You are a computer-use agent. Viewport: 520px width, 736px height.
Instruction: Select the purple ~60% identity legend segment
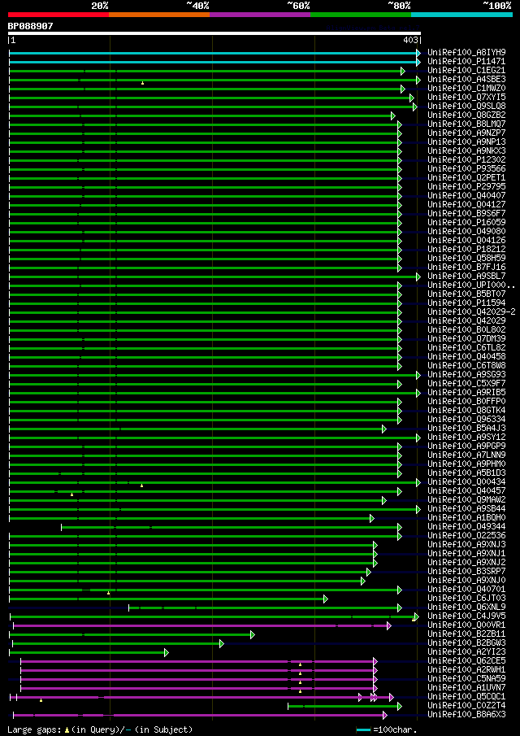(x=260, y=15)
